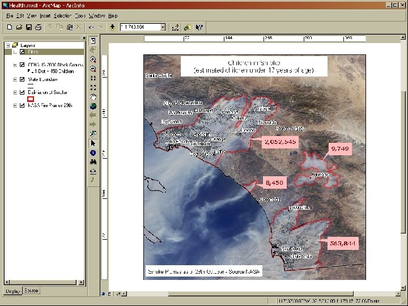Hide the NASA Fire Plumes 29th layer
This screenshot has height=306, width=408.
point(22,105)
